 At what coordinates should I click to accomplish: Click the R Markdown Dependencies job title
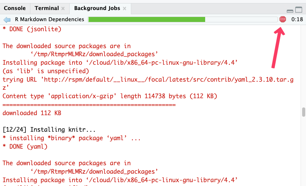(x=49, y=19)
